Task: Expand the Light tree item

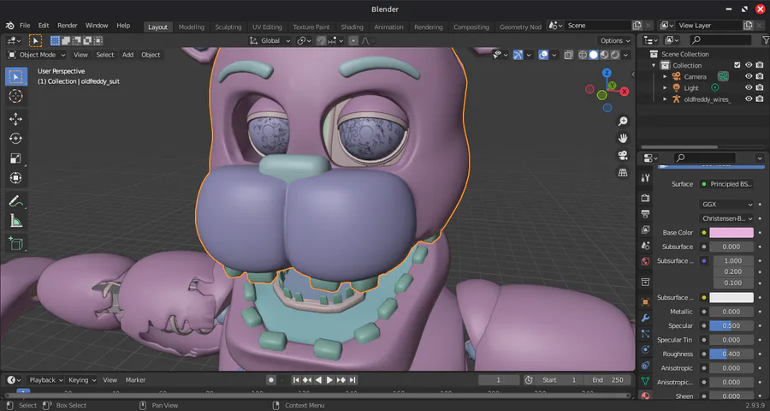Action: click(x=665, y=87)
